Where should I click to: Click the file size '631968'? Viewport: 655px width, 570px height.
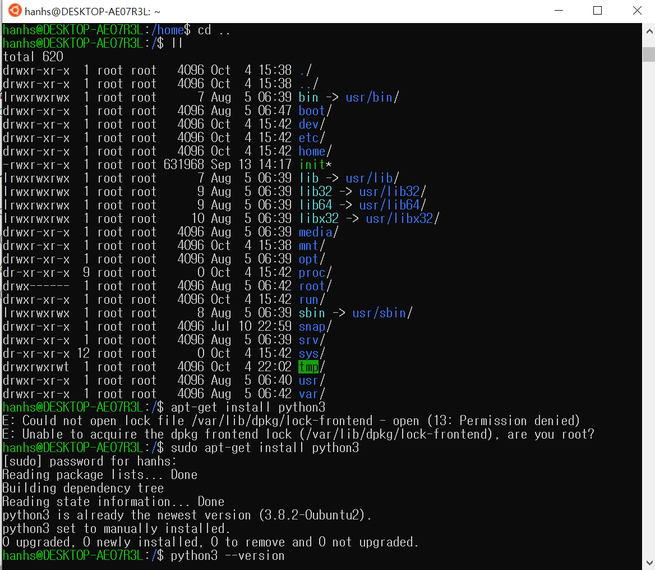184,165
